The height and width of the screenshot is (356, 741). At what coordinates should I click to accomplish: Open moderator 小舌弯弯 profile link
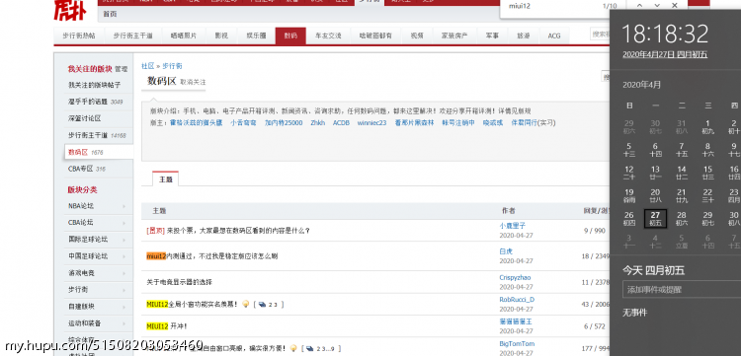(243, 122)
